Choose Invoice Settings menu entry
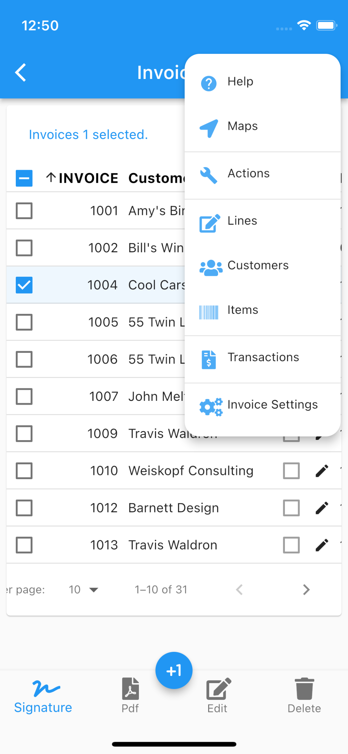The width and height of the screenshot is (348, 754). tap(263, 405)
